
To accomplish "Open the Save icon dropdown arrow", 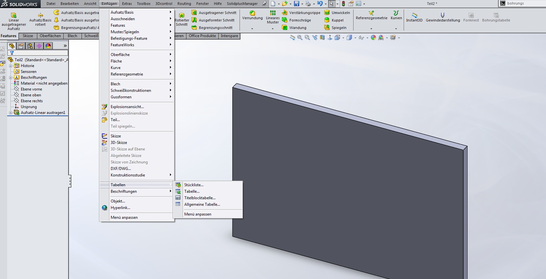I will click(302, 4).
